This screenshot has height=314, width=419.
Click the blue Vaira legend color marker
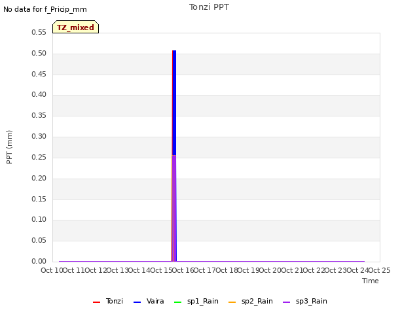pyautogui.click(x=137, y=302)
